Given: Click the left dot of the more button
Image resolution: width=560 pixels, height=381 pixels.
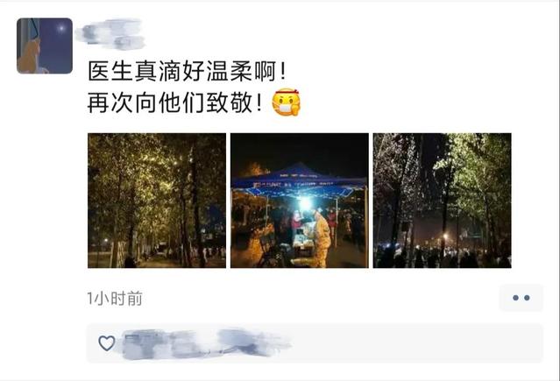Looking at the screenshot, I should (515, 298).
